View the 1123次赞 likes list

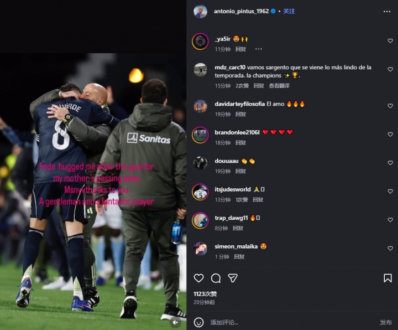205,294
